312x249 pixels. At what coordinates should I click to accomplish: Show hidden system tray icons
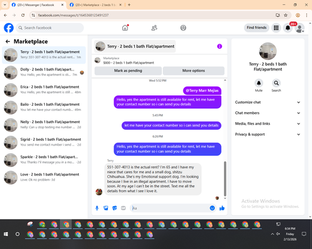pyautogui.click(x=272, y=234)
